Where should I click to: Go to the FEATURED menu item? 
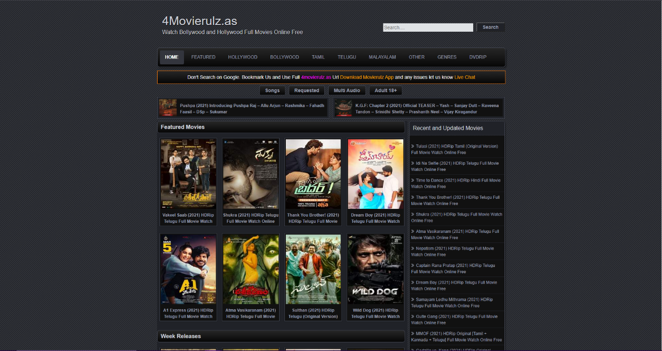click(203, 57)
